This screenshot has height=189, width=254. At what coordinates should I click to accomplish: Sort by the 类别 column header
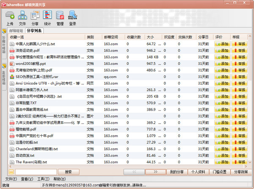click(x=90, y=37)
